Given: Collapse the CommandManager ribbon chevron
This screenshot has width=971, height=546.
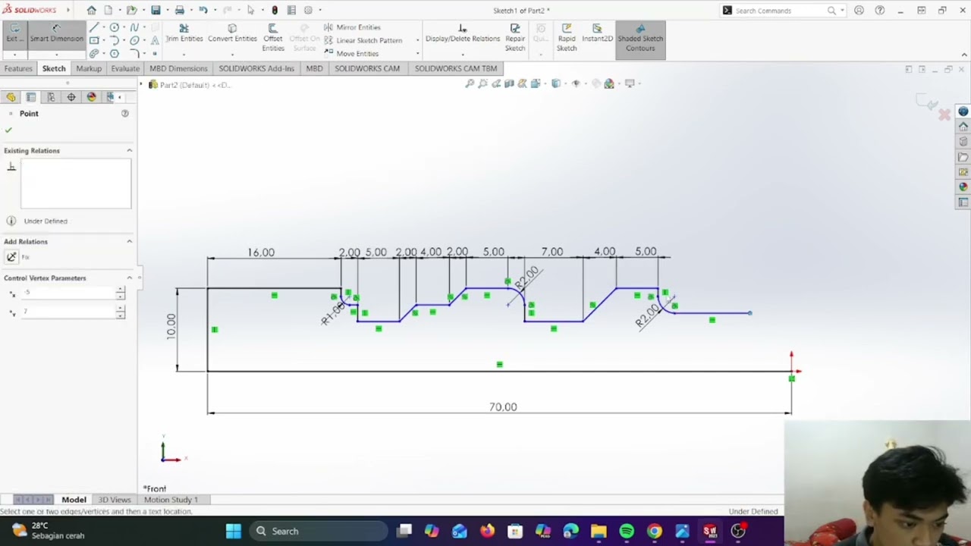Looking at the screenshot, I should pos(964,55).
